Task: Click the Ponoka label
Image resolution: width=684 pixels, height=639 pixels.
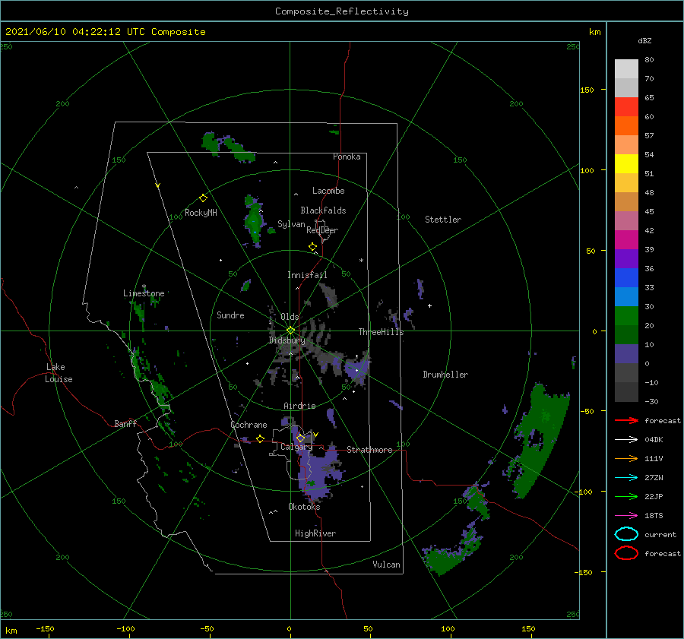Action: 347,157
